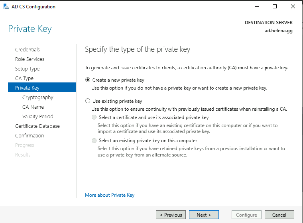
Task: Close the AD CS Configuration window
Action: [293, 6]
